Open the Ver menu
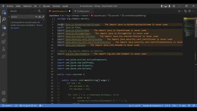Screen dimensions: 197x111 pyautogui.click(x=35, y=6)
